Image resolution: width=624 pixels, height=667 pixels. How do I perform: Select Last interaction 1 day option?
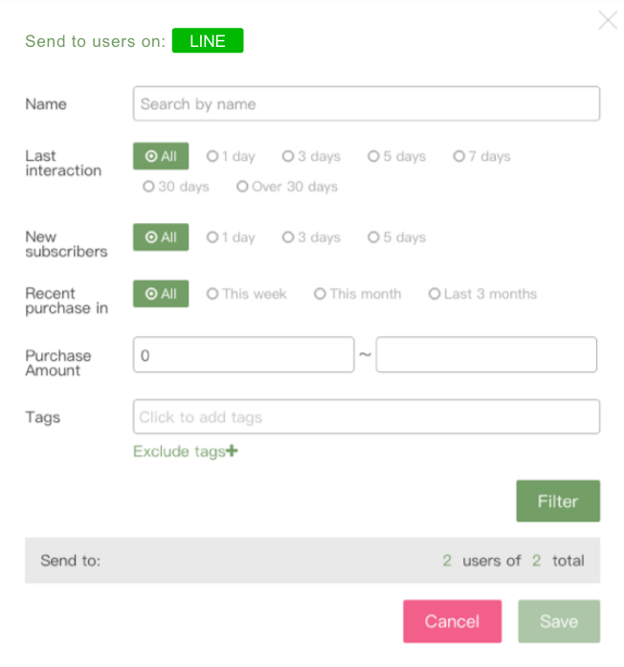[x=231, y=156]
